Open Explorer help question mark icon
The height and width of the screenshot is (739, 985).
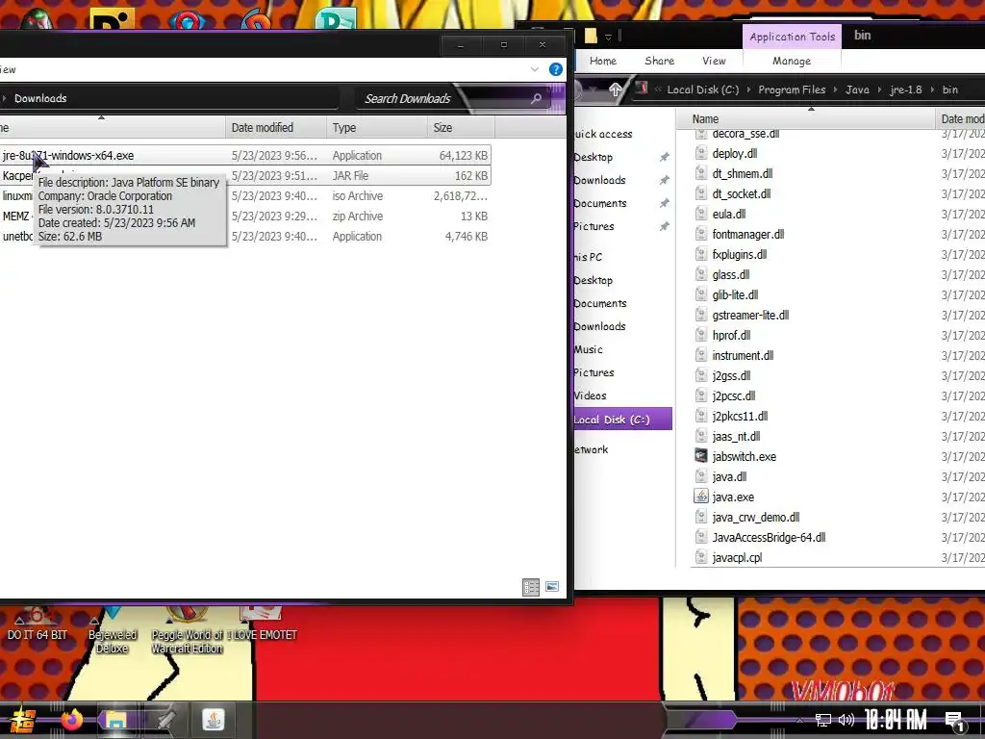[x=555, y=69]
